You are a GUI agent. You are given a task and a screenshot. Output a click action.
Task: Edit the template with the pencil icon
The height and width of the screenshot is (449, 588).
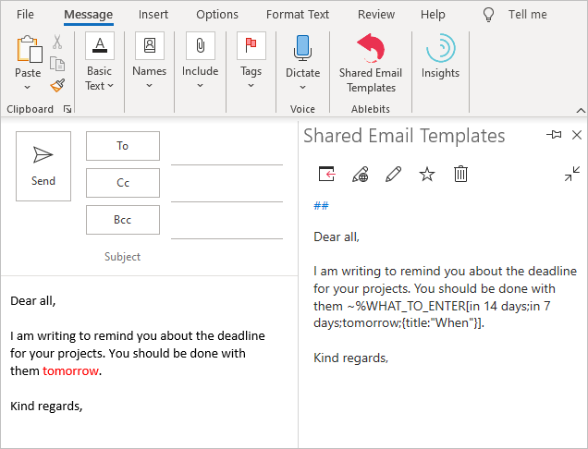click(x=393, y=174)
